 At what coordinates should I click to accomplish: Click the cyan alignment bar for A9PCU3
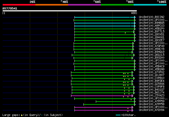105,26
